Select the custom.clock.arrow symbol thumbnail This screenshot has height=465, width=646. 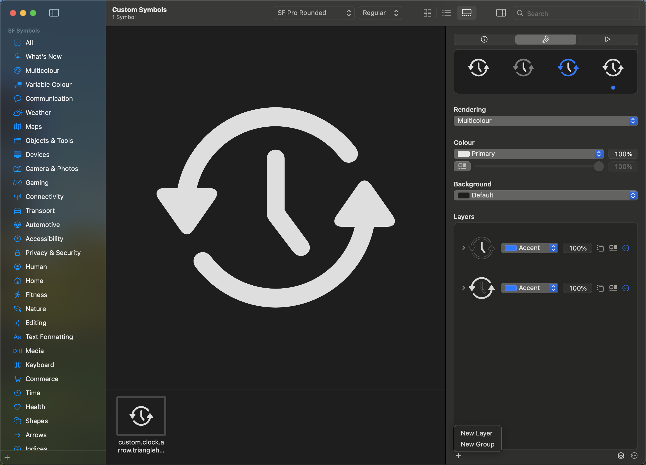(141, 416)
